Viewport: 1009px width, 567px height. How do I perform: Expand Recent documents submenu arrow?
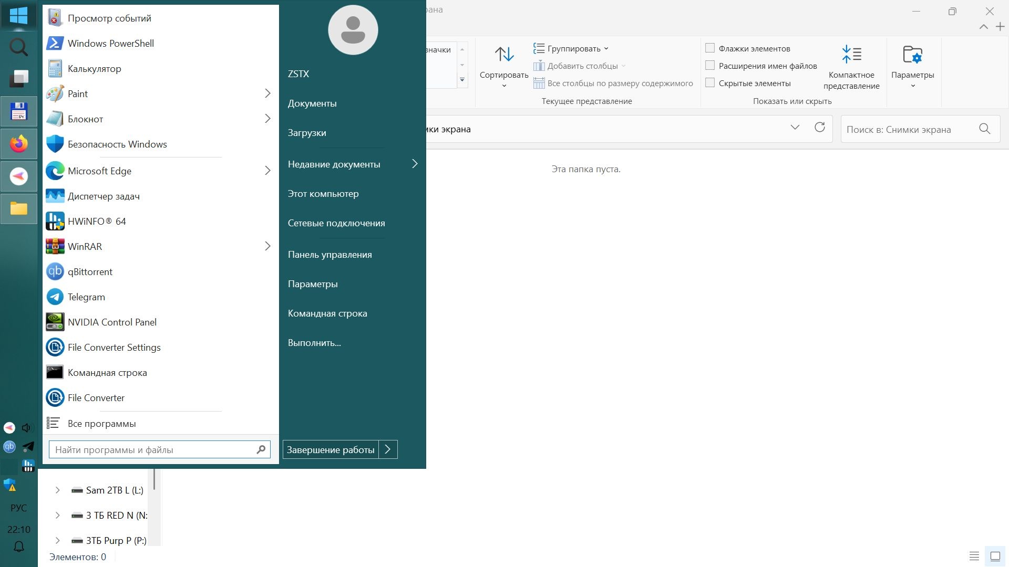[415, 164]
